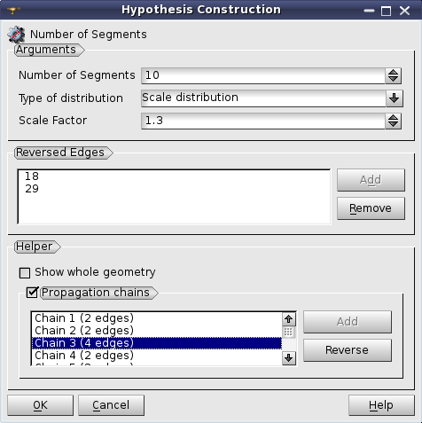The image size is (422, 423).
Task: Select reversed edge 29 in list
Action: (32, 189)
